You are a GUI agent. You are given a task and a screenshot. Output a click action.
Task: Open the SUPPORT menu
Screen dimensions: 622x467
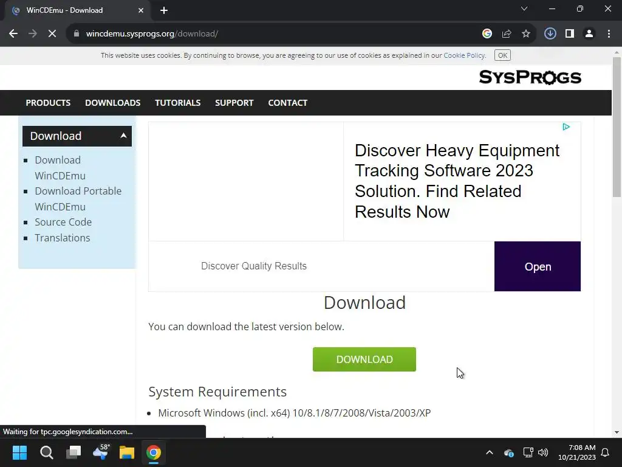tap(234, 103)
